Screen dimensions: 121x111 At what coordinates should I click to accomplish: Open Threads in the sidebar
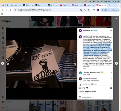[7, 102]
